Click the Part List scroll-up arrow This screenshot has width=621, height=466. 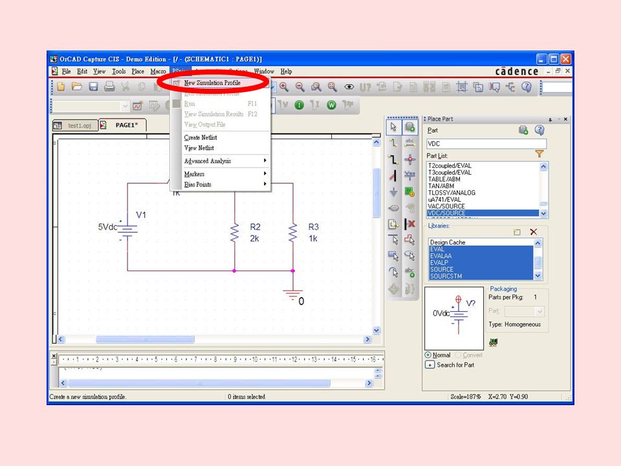(x=543, y=166)
